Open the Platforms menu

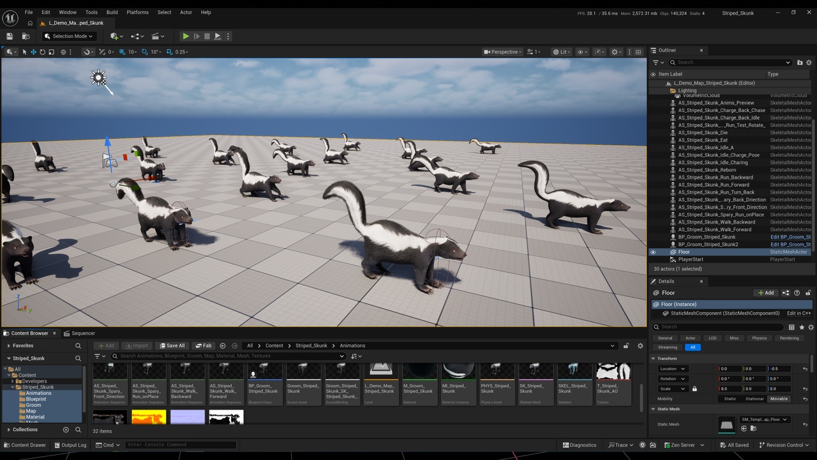[x=137, y=12]
